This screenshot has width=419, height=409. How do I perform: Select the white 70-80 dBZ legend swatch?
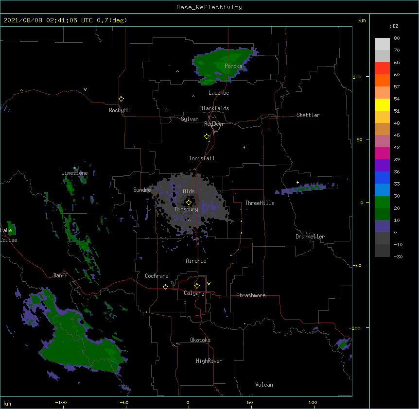(382, 44)
